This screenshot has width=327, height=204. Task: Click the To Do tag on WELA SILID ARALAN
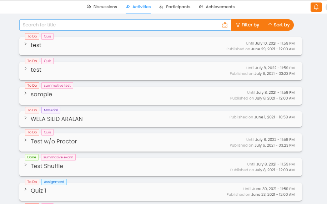tap(32, 110)
